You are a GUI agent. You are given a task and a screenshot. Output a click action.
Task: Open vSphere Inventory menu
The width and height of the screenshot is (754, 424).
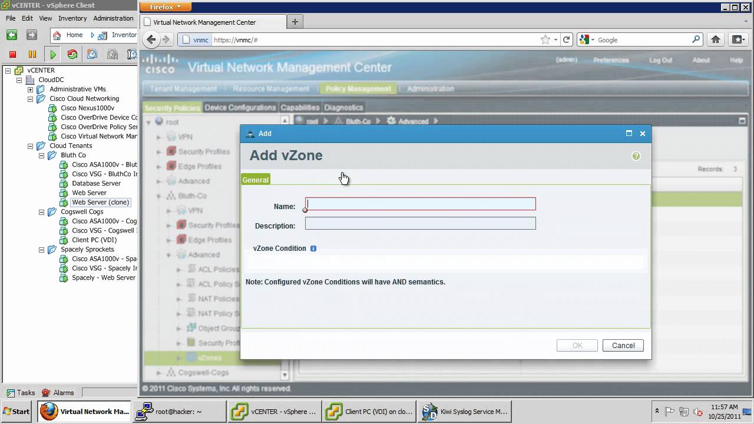[x=72, y=18]
